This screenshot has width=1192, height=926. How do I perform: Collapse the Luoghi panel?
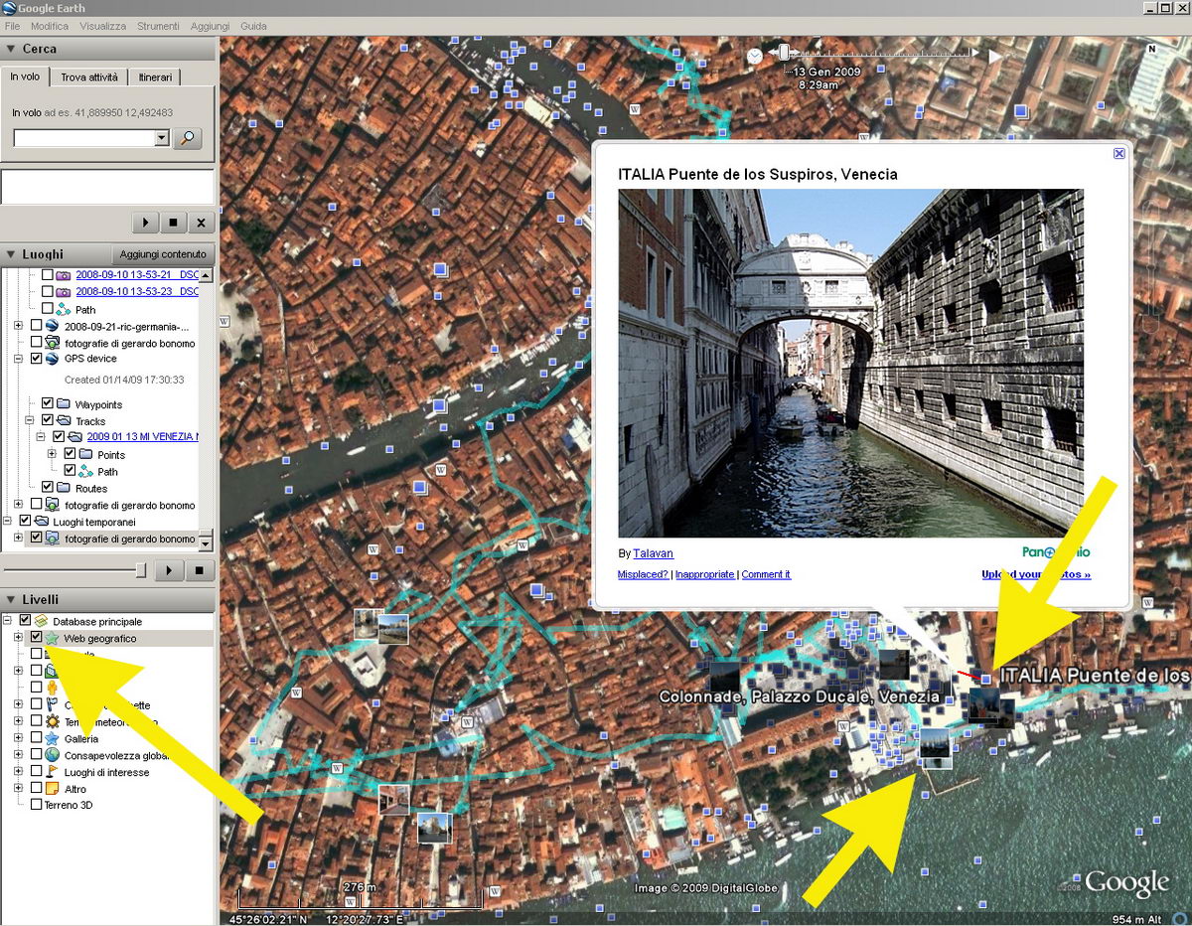[11, 254]
